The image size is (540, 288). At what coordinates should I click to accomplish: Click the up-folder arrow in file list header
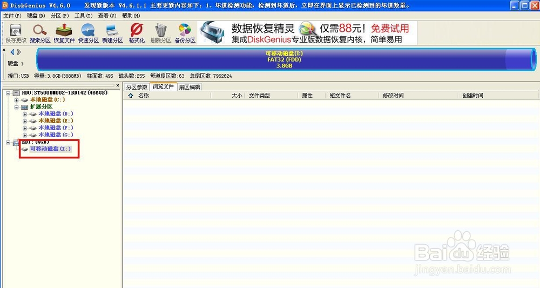pos(131,96)
